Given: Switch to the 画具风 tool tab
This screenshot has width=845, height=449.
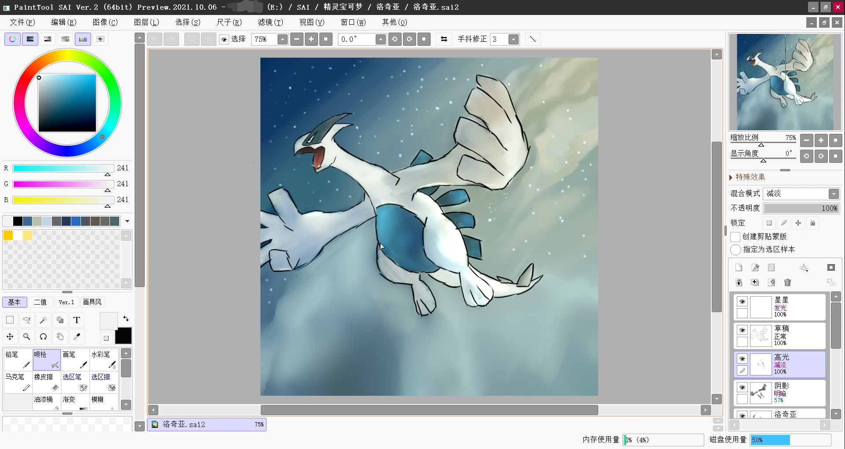Looking at the screenshot, I should pyautogui.click(x=92, y=302).
